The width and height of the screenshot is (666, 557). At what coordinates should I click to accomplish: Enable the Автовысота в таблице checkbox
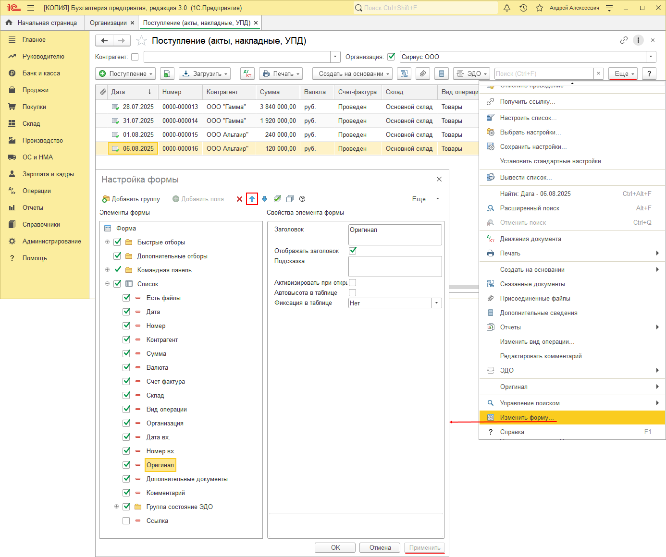353,293
